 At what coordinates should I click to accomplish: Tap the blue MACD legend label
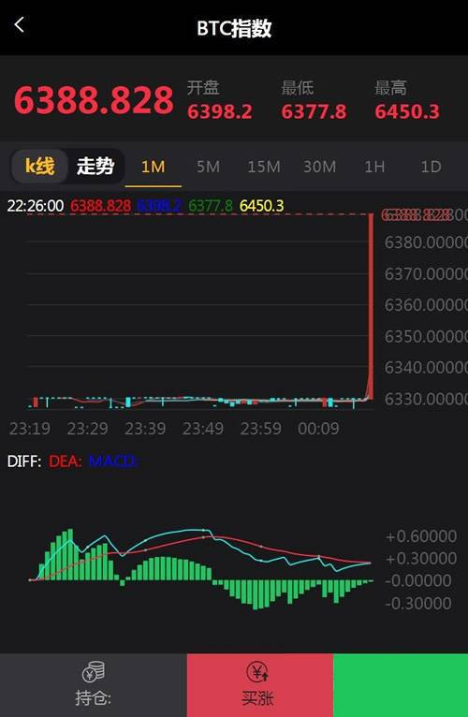point(112,461)
